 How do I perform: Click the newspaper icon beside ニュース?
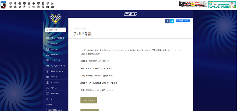47,49
